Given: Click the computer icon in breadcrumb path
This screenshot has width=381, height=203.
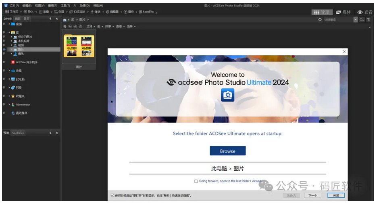Looking at the screenshot, I should 65,20.
